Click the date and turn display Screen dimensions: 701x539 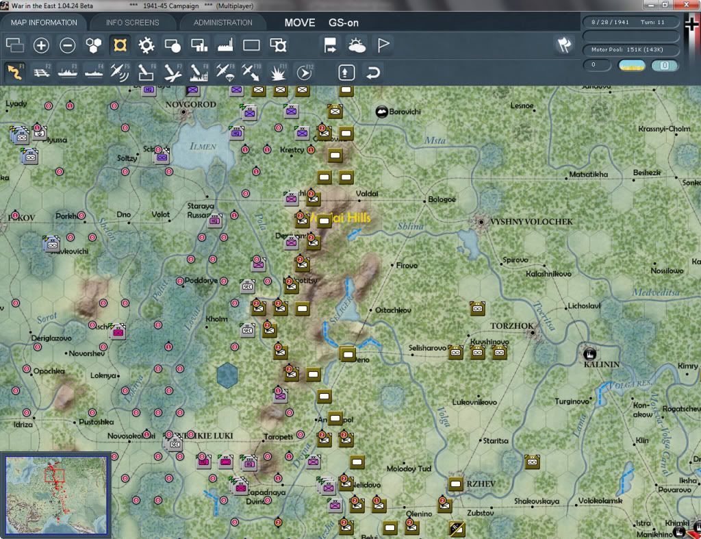coord(630,22)
